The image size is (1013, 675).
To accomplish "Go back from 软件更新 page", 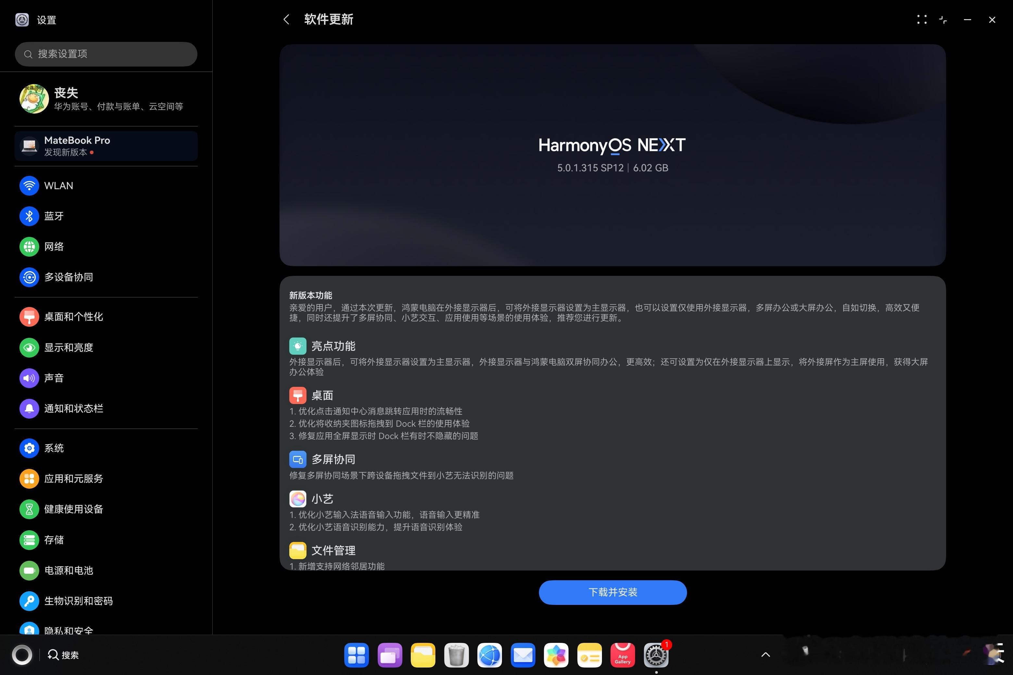I will tap(286, 19).
